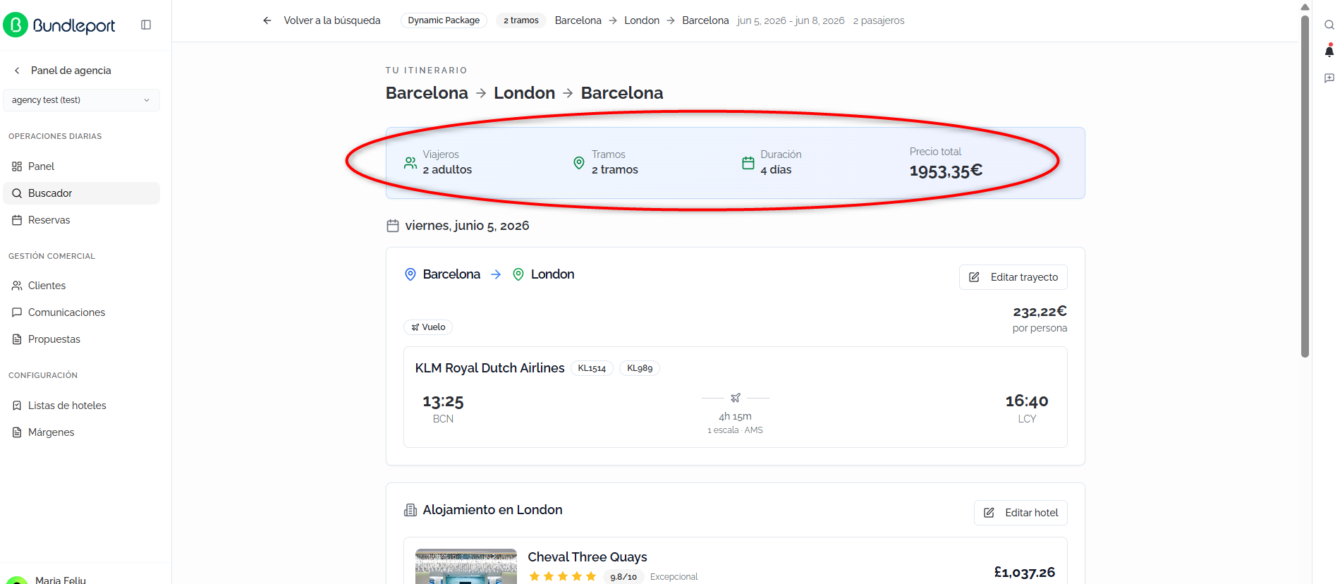Click Volver a la búsqueda link

(331, 20)
